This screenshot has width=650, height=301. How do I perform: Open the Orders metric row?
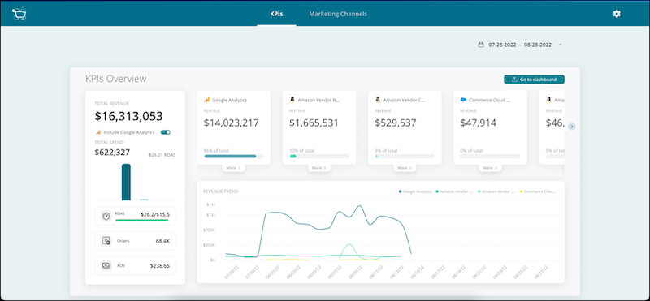(x=135, y=241)
